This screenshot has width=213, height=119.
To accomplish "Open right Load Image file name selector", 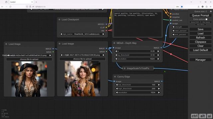I will coord(82,55).
